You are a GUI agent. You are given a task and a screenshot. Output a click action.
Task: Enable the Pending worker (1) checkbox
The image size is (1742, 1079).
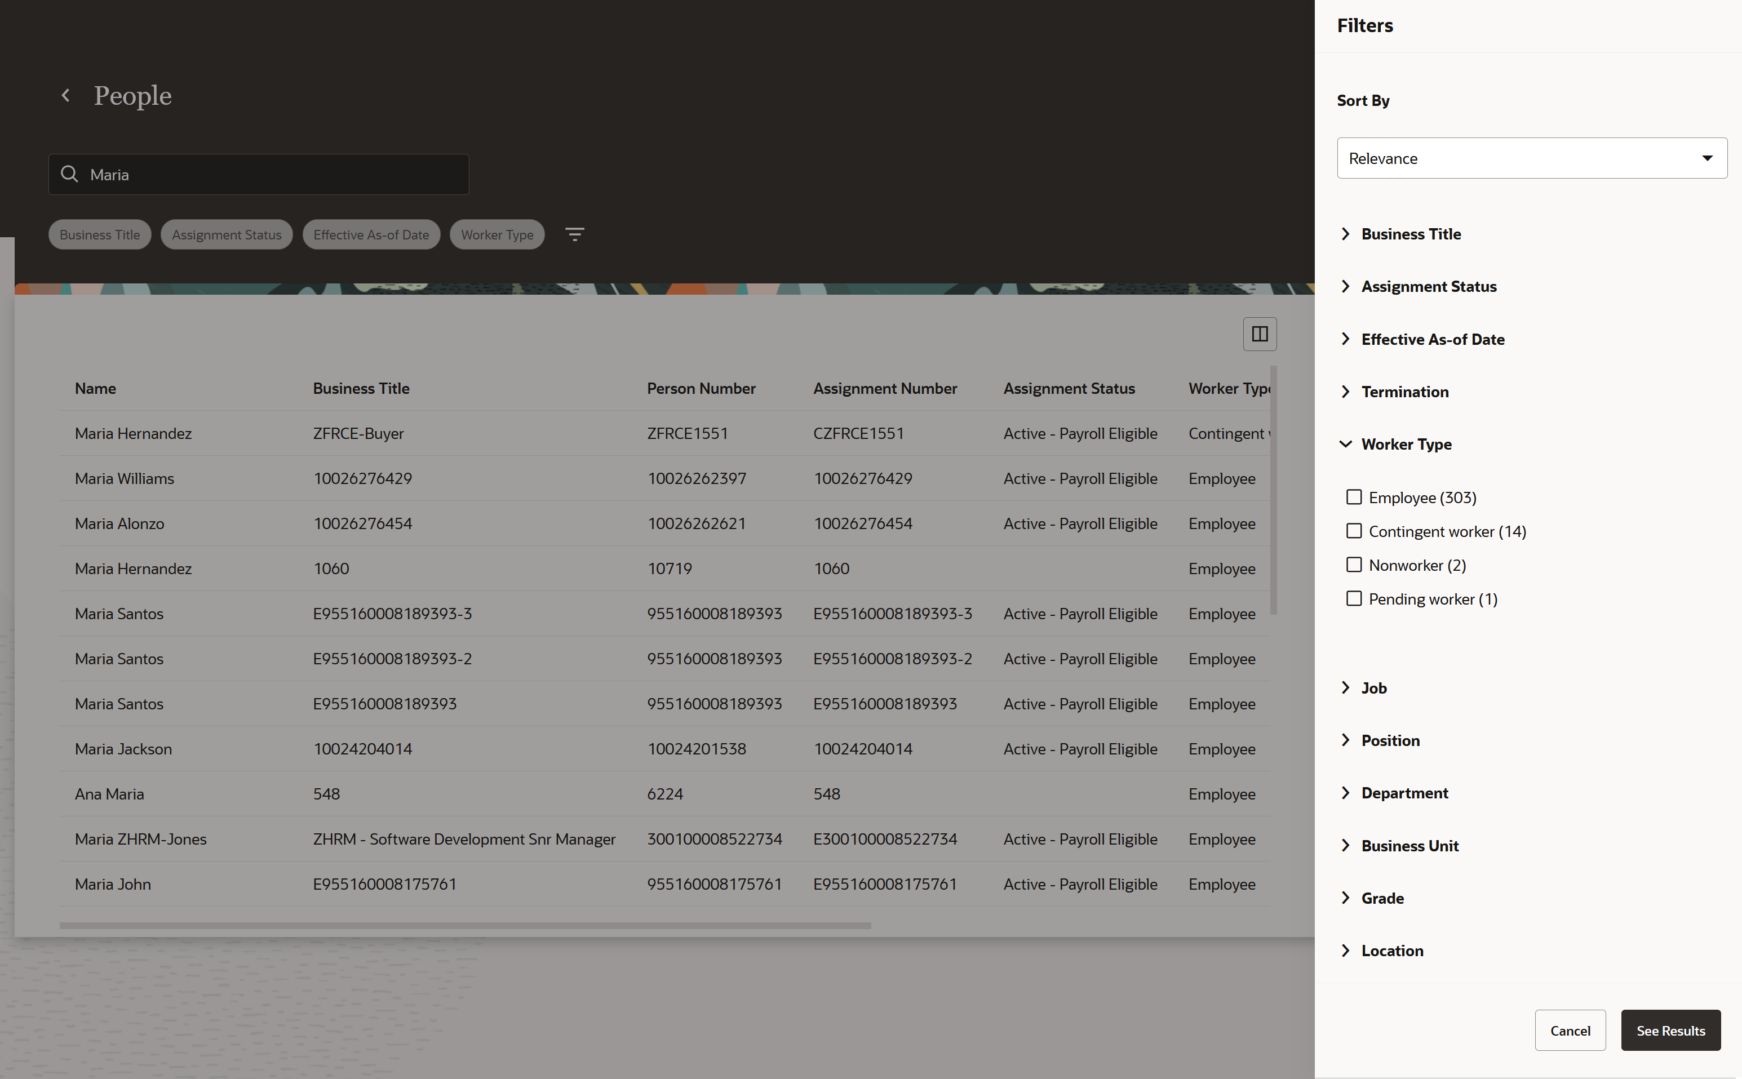pos(1354,599)
